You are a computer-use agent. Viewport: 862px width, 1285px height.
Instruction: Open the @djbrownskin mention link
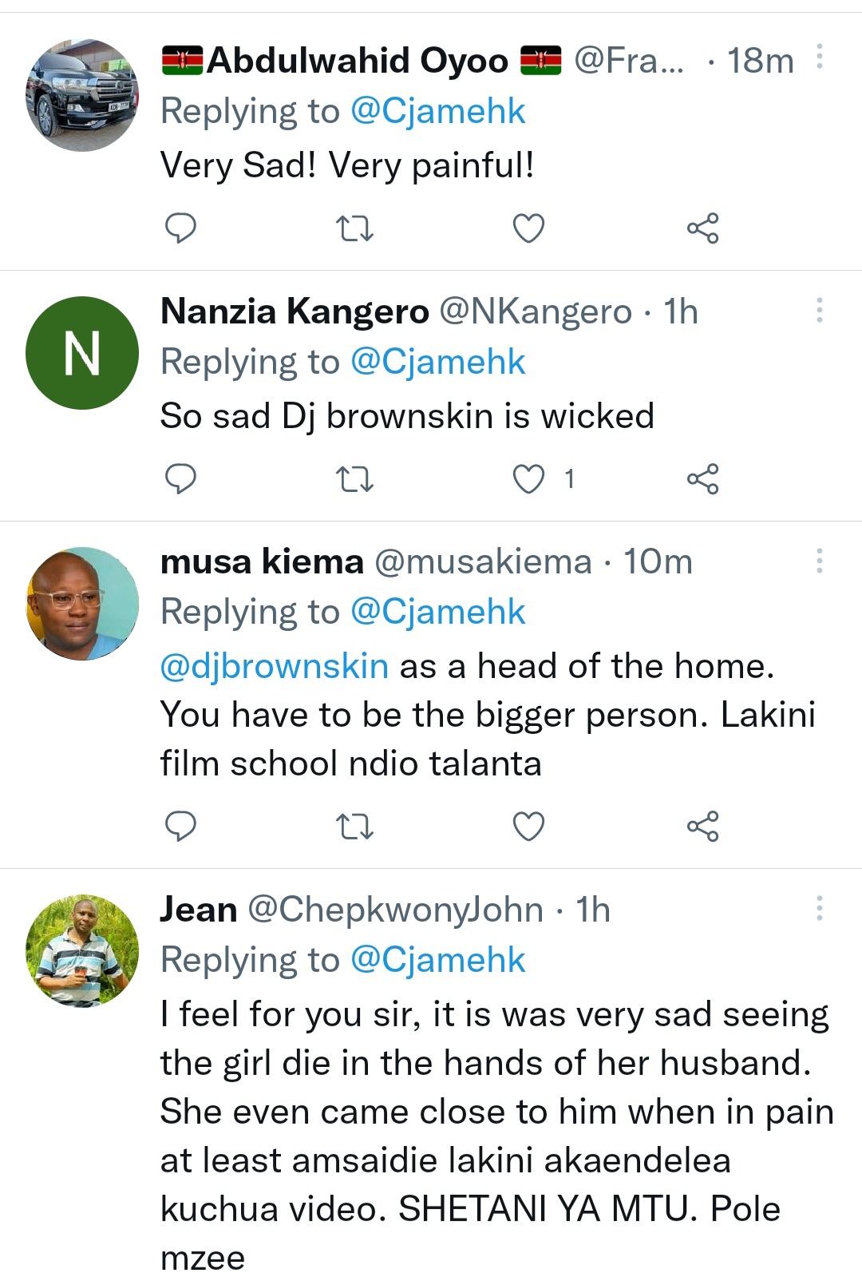pos(274,666)
